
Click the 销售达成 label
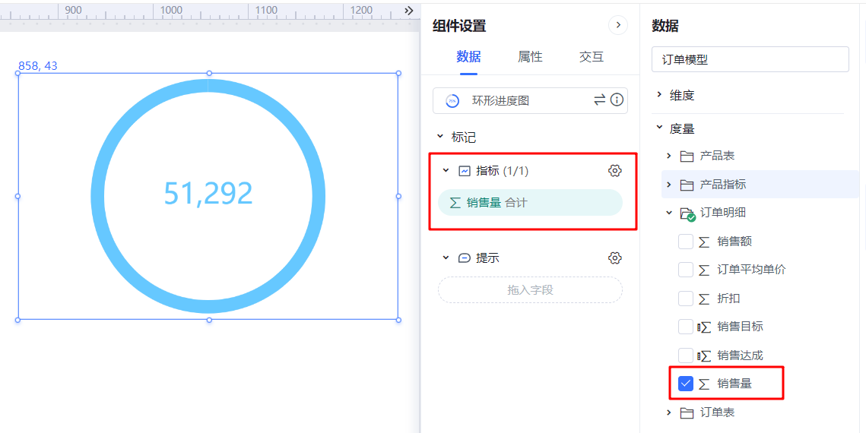click(x=741, y=356)
